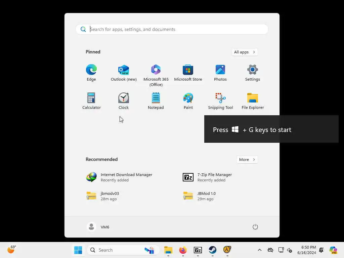The width and height of the screenshot is (344, 258).
Task: Show All apps list
Action: [245, 52]
